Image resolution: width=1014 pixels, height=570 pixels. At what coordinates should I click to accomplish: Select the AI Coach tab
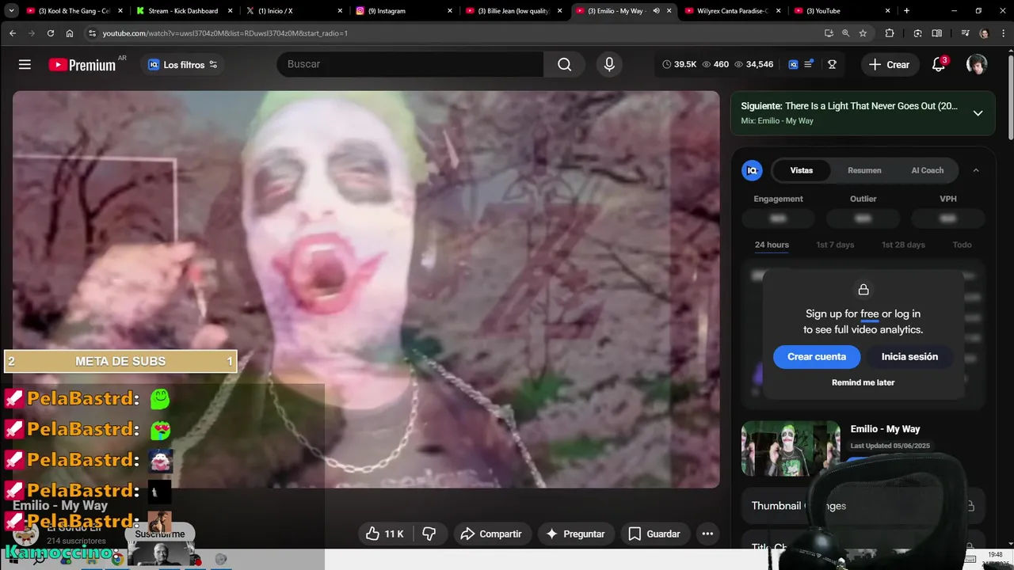coord(927,170)
